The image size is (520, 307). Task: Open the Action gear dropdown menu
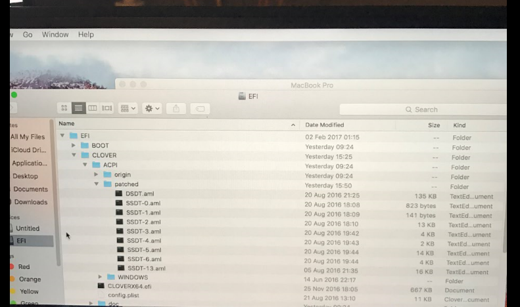click(152, 108)
